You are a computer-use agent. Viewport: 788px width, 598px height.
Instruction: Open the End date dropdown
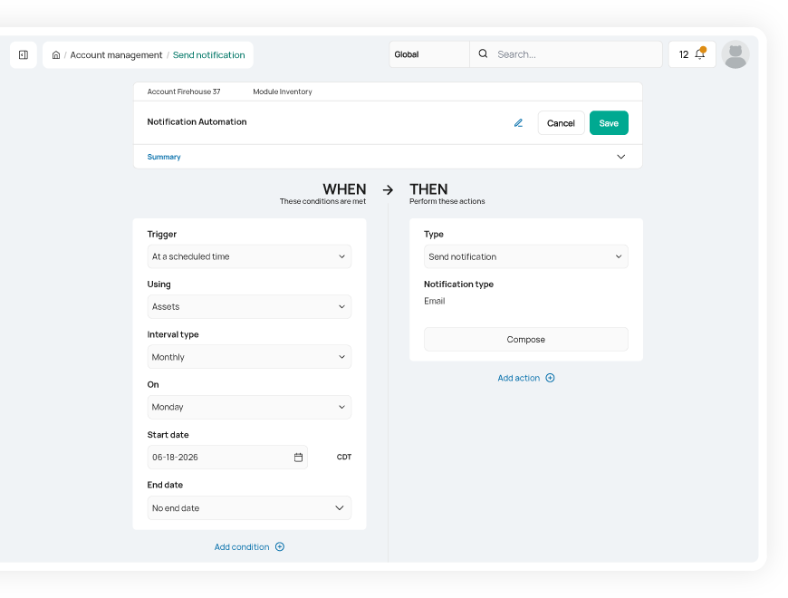[249, 508]
